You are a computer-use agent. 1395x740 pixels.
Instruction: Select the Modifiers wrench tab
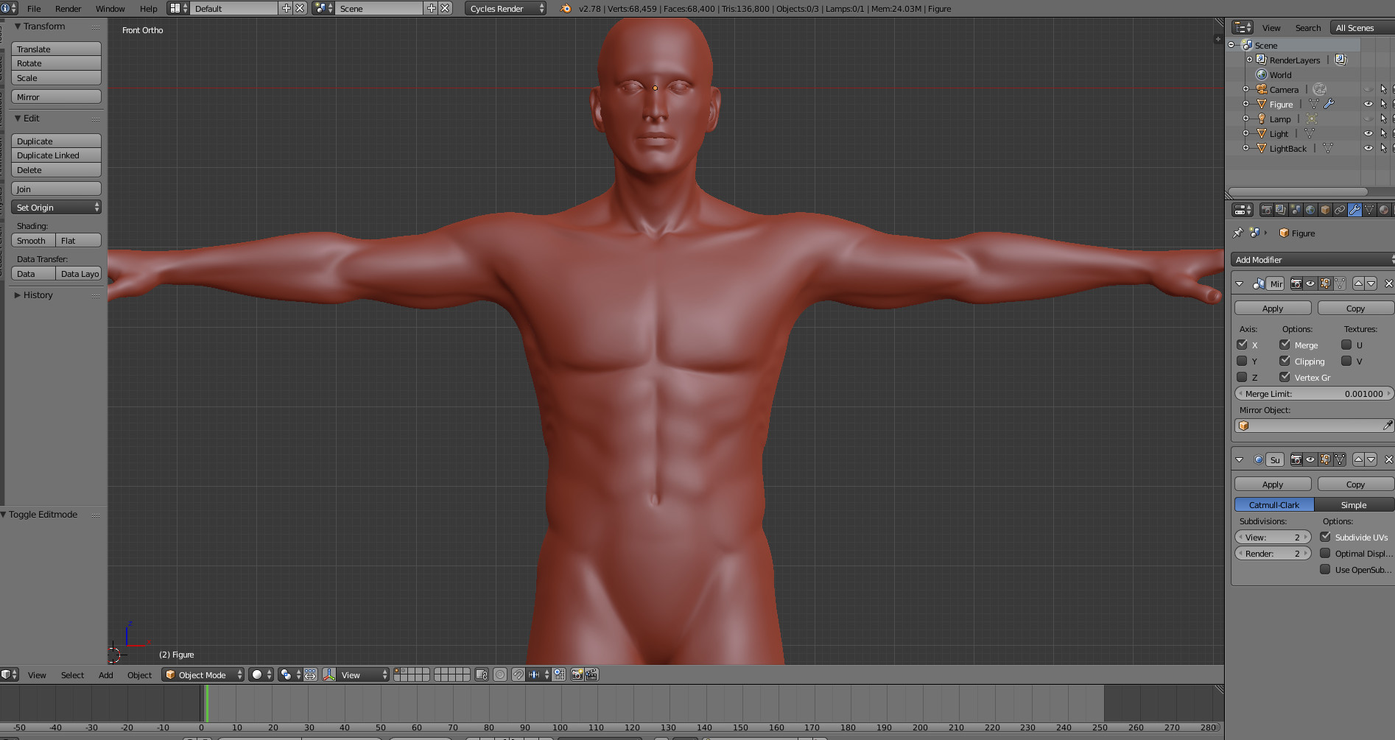pos(1354,210)
